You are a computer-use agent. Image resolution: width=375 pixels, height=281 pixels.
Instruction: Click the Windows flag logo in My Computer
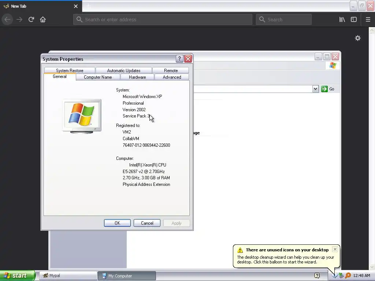[333, 65]
